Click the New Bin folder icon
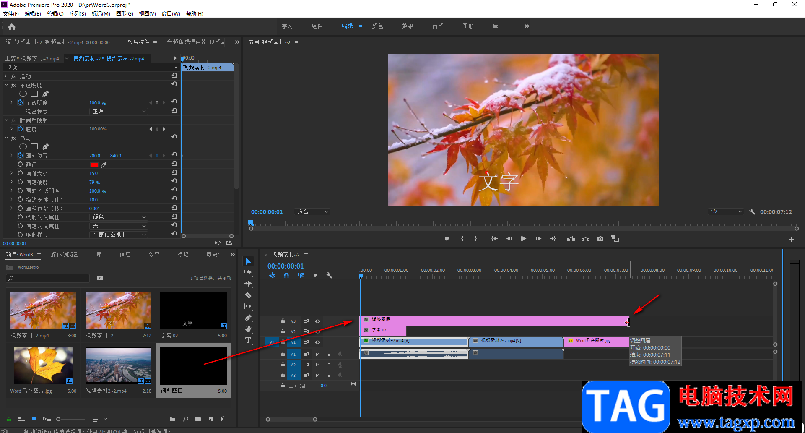 point(198,419)
